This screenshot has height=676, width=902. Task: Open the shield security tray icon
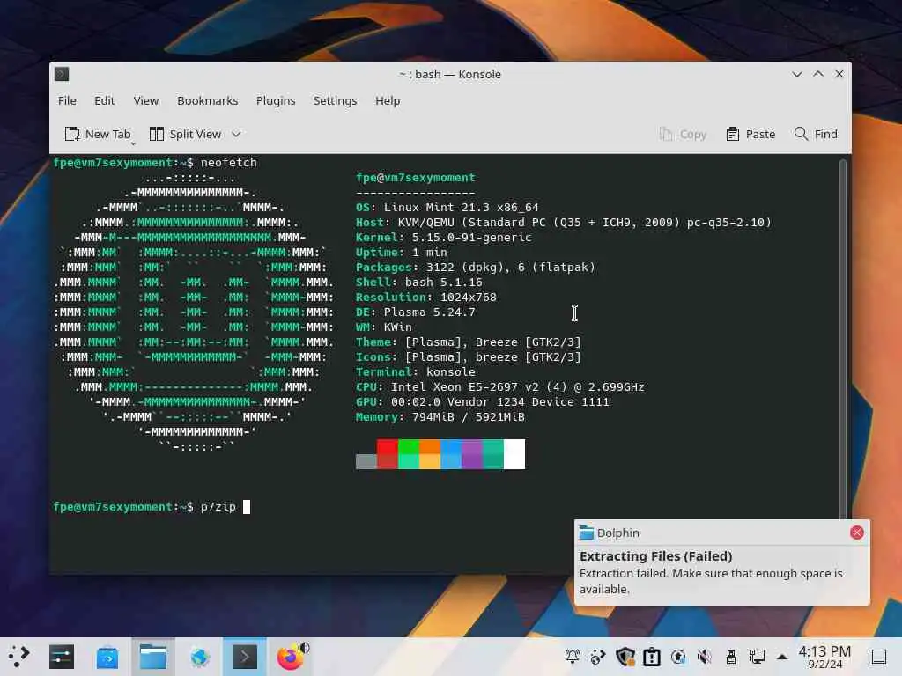click(625, 657)
